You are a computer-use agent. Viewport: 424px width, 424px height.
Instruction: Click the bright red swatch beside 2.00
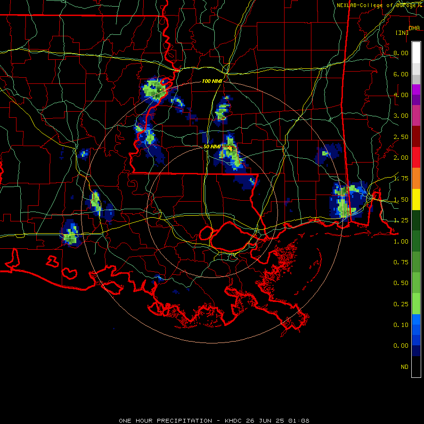(416, 157)
